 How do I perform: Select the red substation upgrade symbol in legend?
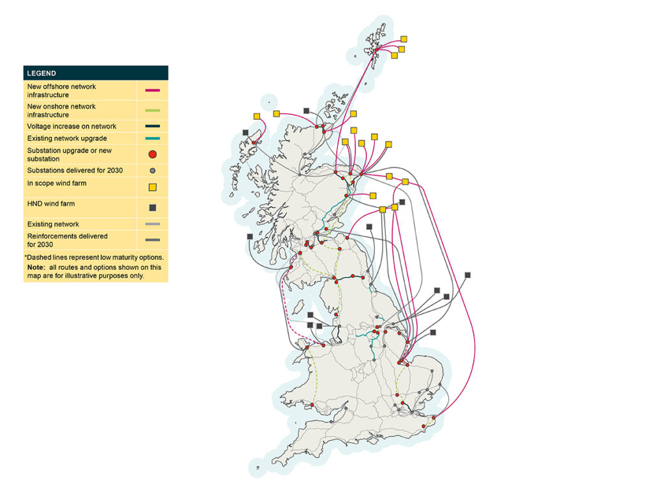point(153,154)
